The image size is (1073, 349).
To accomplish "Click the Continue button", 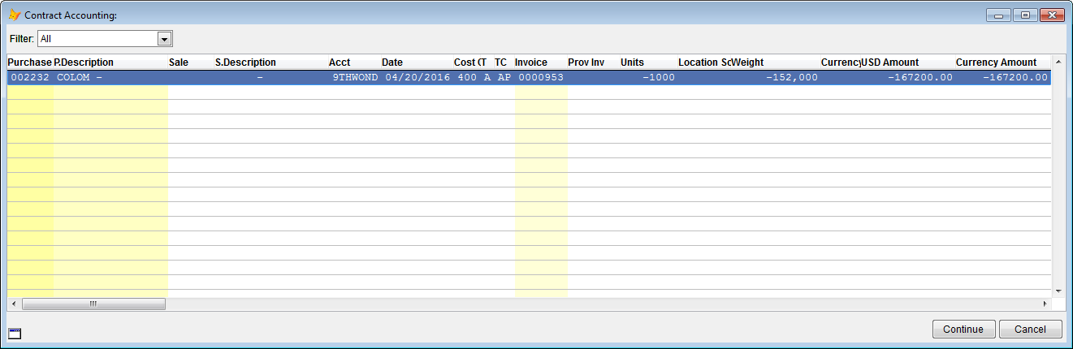I will (963, 330).
